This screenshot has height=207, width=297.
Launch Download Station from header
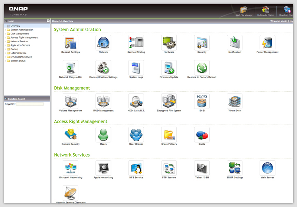[286, 11]
